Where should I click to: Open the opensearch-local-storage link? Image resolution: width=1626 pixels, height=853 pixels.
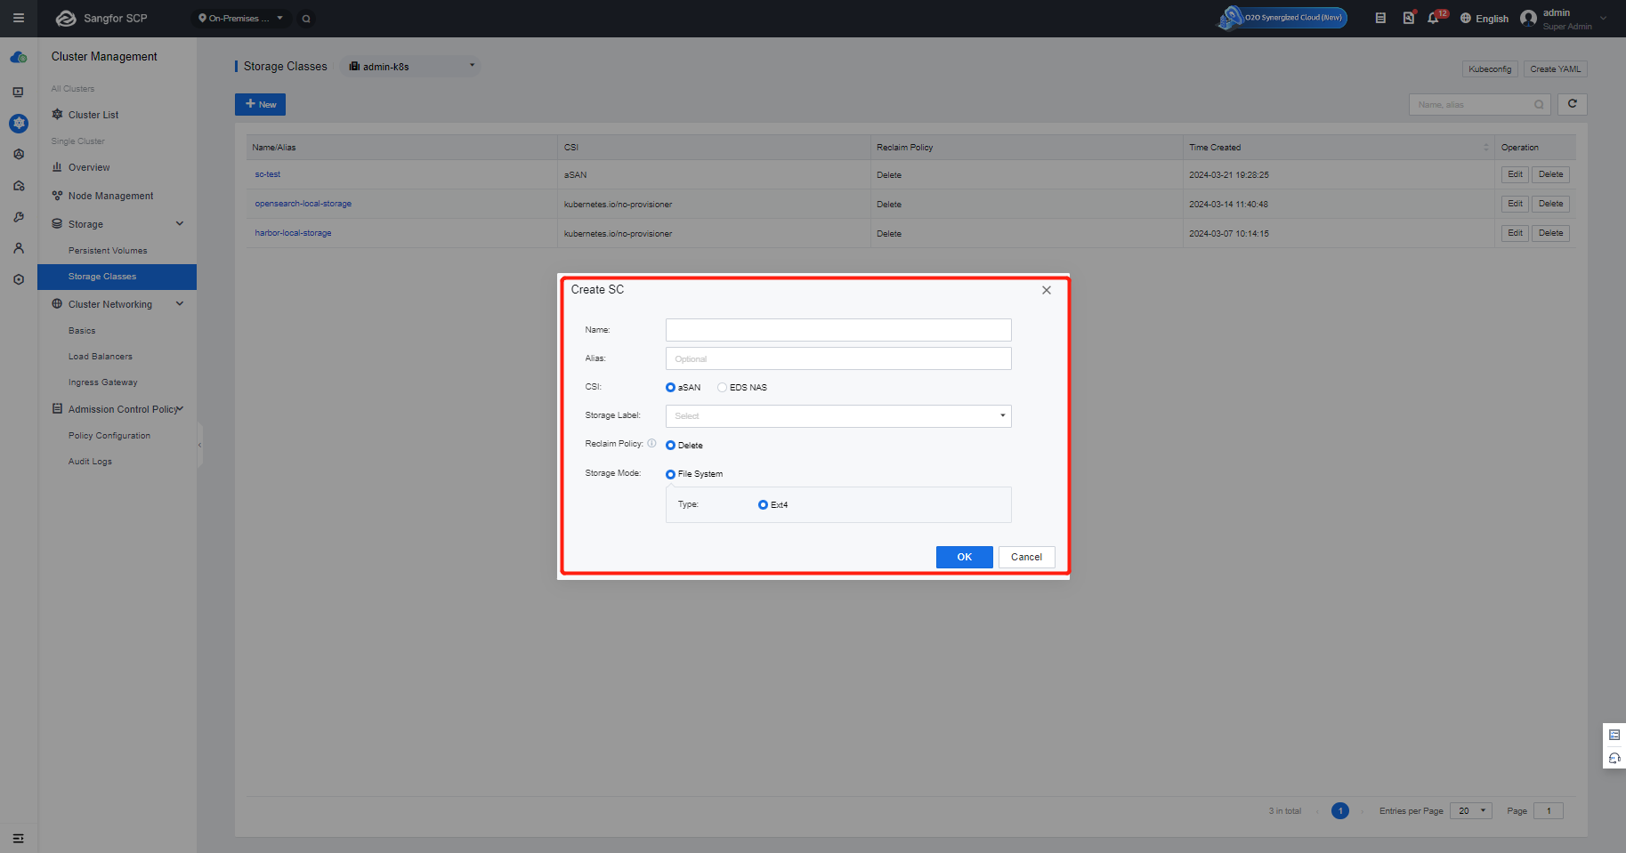click(303, 204)
